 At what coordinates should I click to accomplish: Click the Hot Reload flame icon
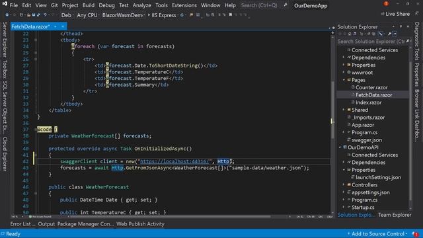191,15
